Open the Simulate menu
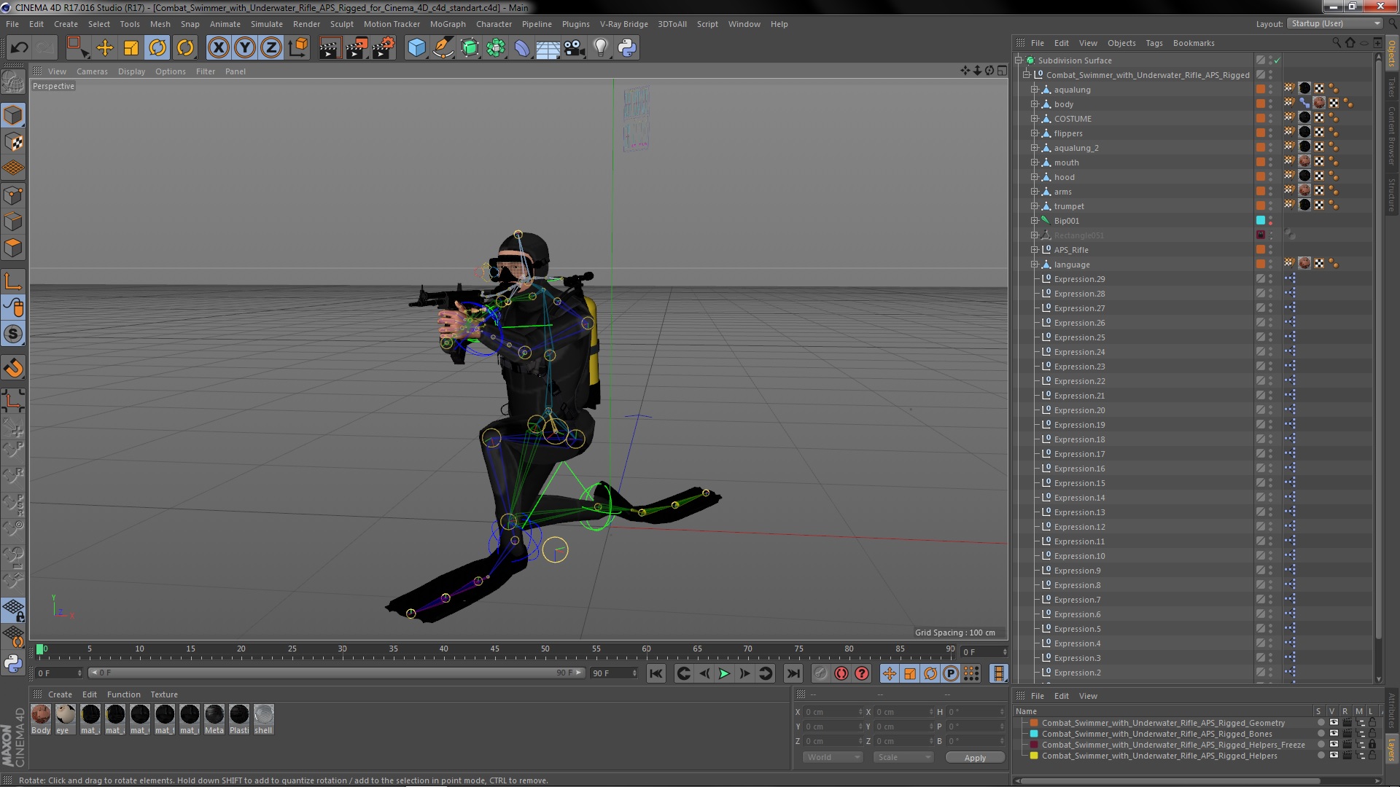Viewport: 1400px width, 787px height. (267, 24)
